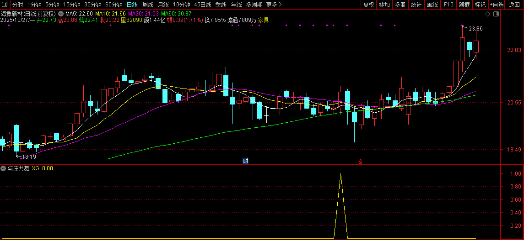Viewport: 524px width, 240px height.
Task: Open F10 company information
Action: click(448, 5)
